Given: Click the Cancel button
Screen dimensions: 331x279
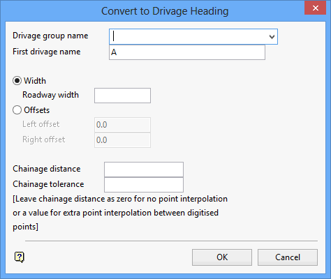Looking at the screenshot, I should tap(288, 257).
